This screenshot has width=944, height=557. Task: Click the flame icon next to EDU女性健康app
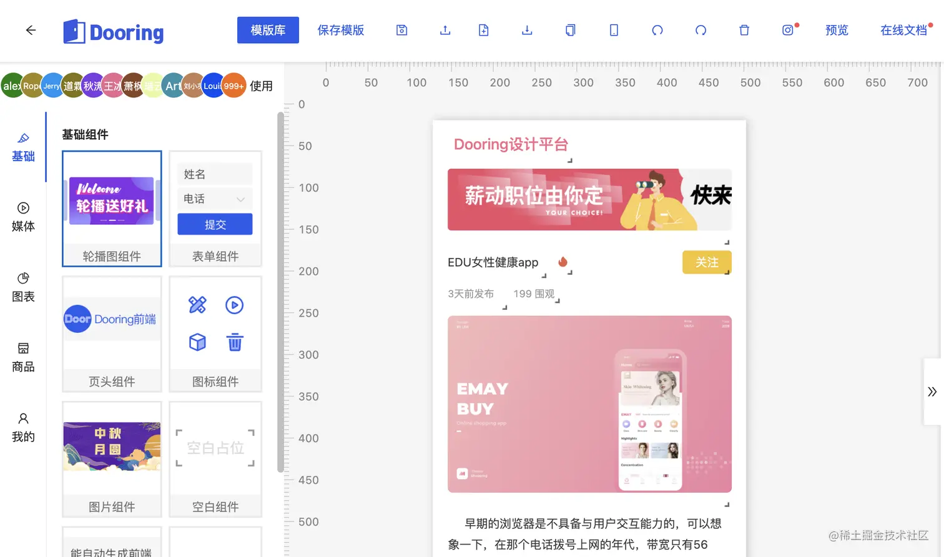pyautogui.click(x=563, y=262)
